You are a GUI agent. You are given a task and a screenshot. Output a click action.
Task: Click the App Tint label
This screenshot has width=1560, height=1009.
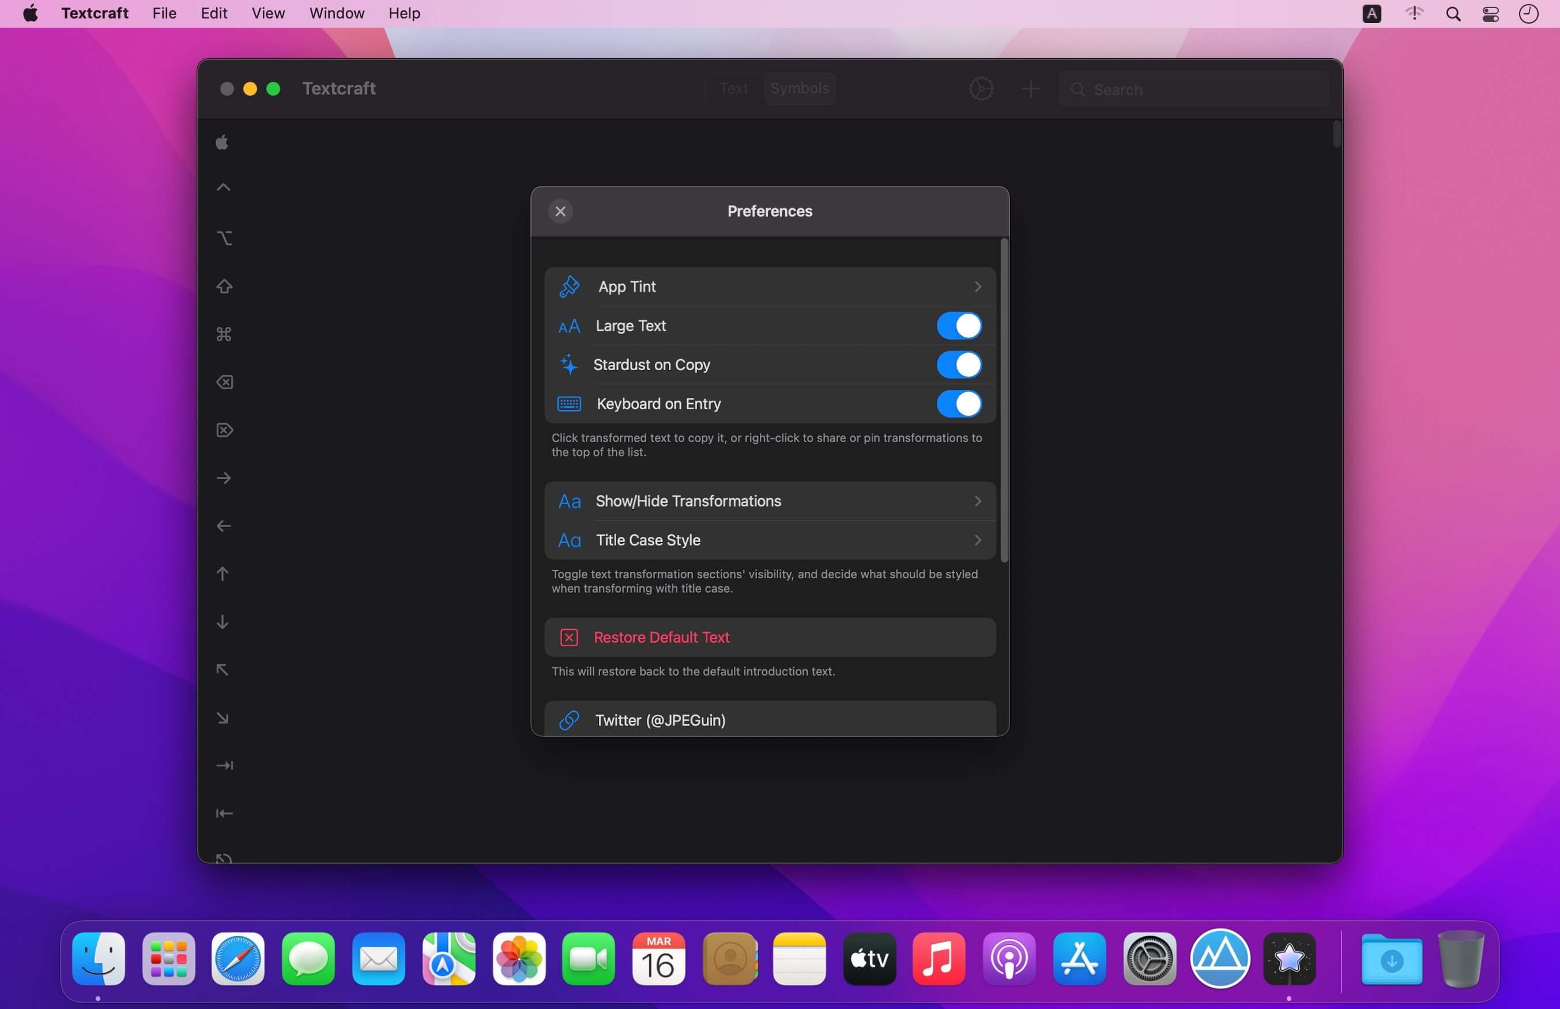(x=627, y=287)
